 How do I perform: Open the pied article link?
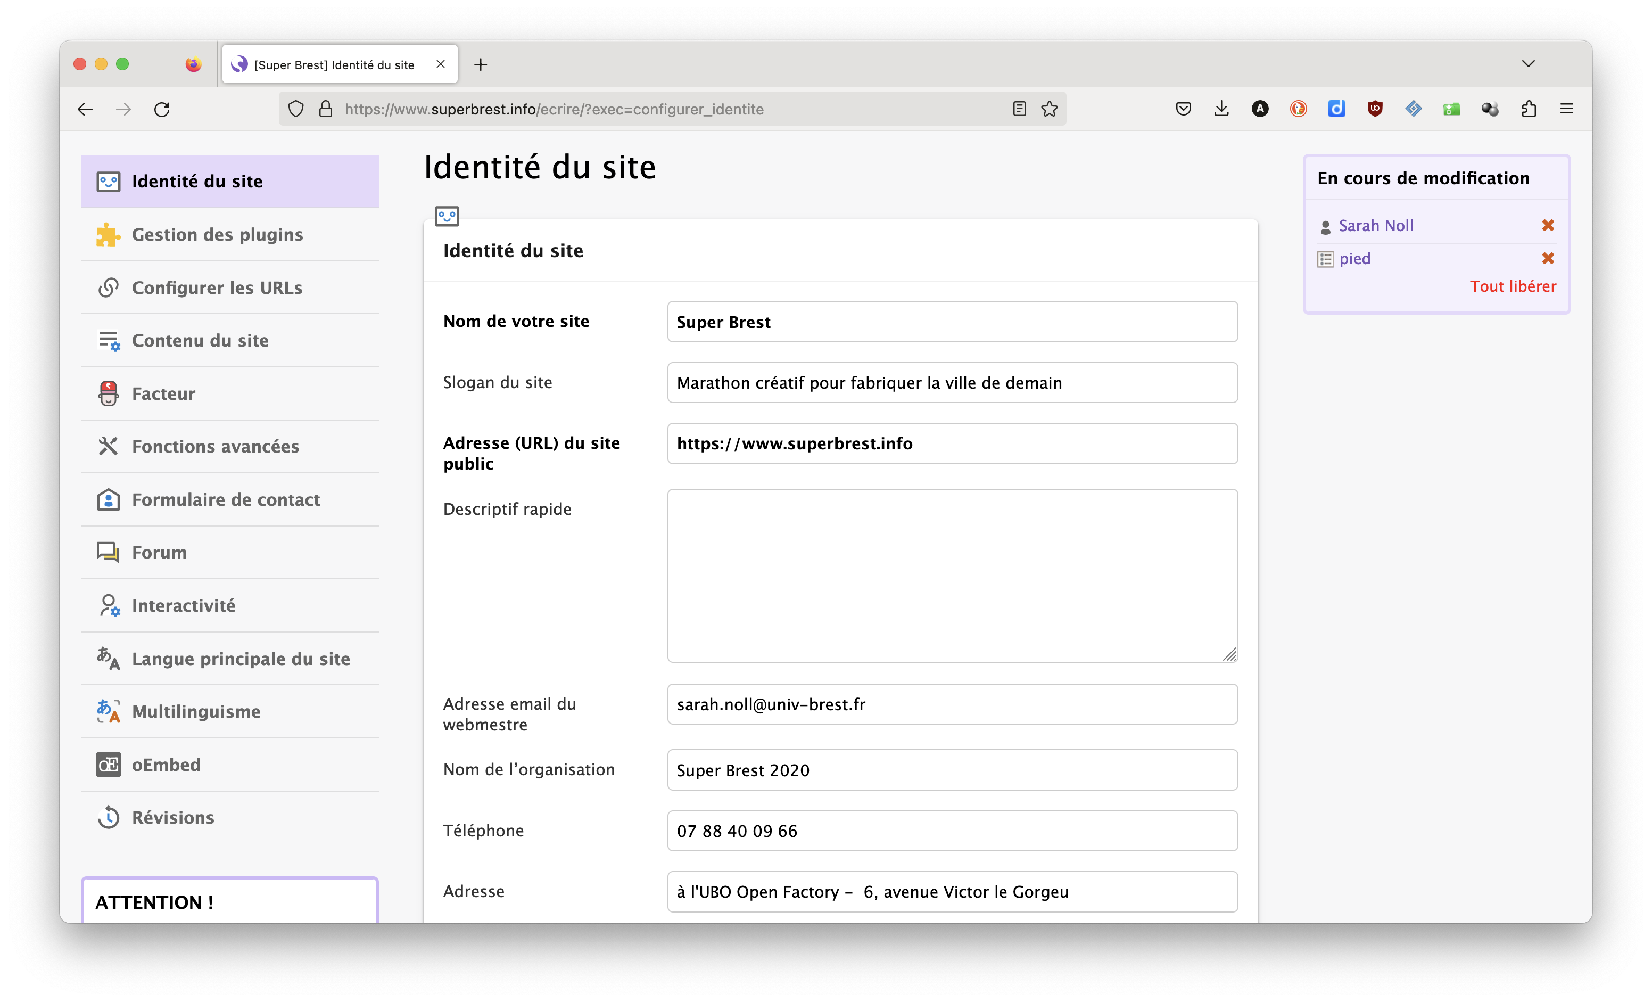(1354, 258)
